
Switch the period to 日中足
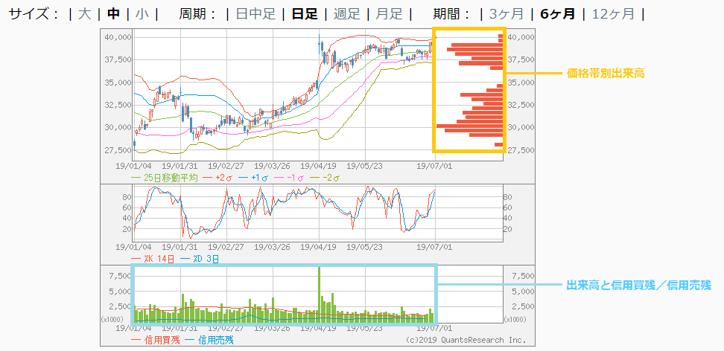pyautogui.click(x=256, y=14)
